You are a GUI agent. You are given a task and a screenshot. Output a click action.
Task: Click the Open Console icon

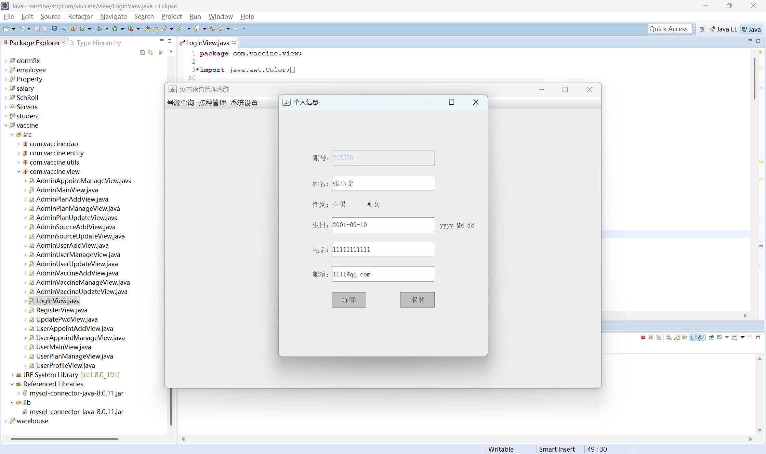click(735, 337)
